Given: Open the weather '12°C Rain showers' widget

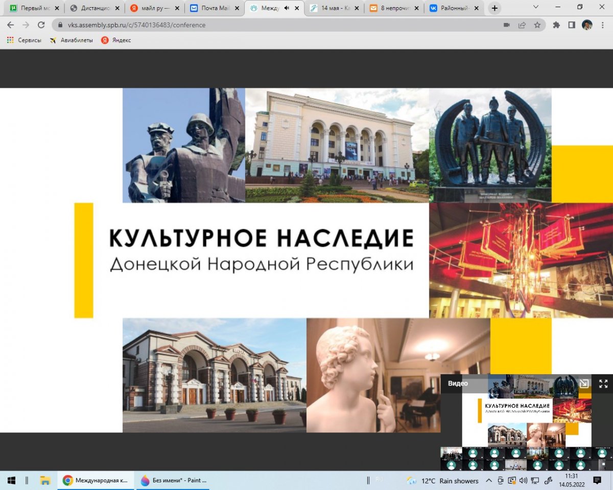Looking at the screenshot, I should point(442,481).
